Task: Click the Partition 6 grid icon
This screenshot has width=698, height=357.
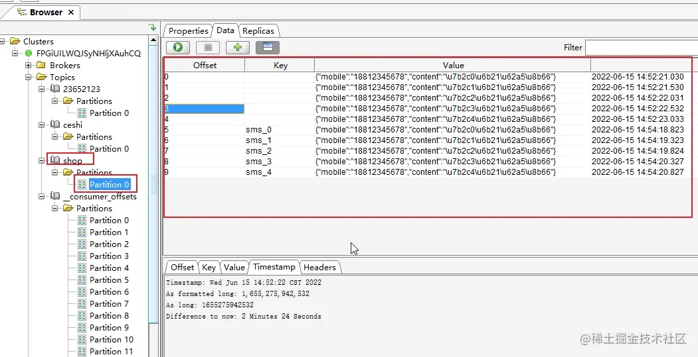Action: click(x=82, y=291)
